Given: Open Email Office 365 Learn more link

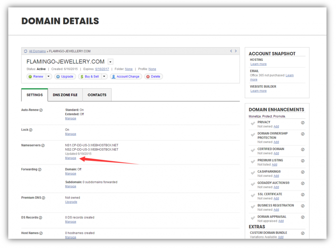Looking at the screenshot, I should pyautogui.click(x=290, y=75).
